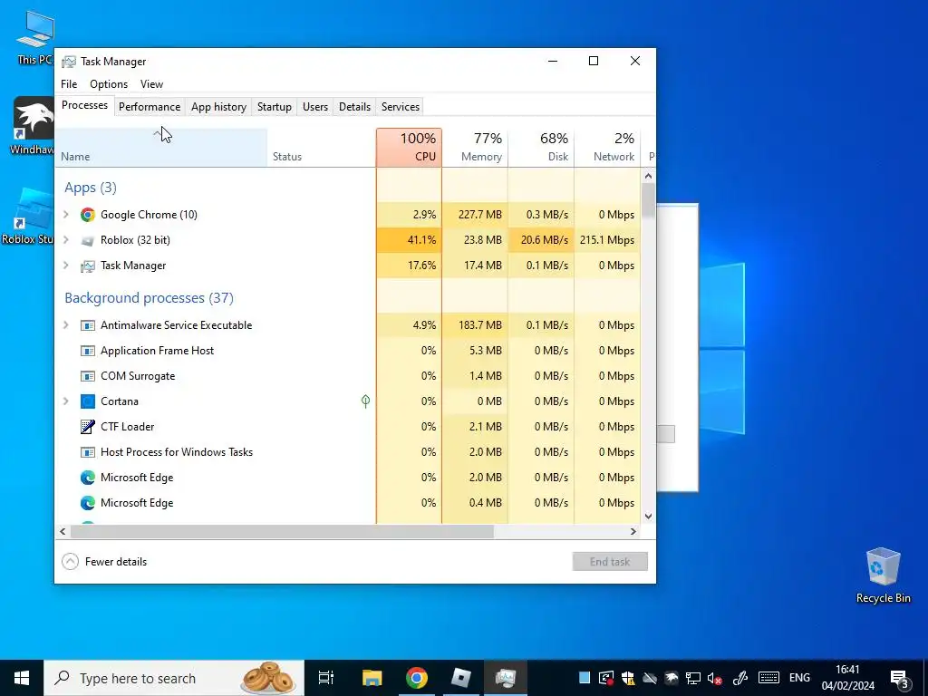Image resolution: width=928 pixels, height=696 pixels.
Task: Click the End task button
Action: click(x=610, y=562)
